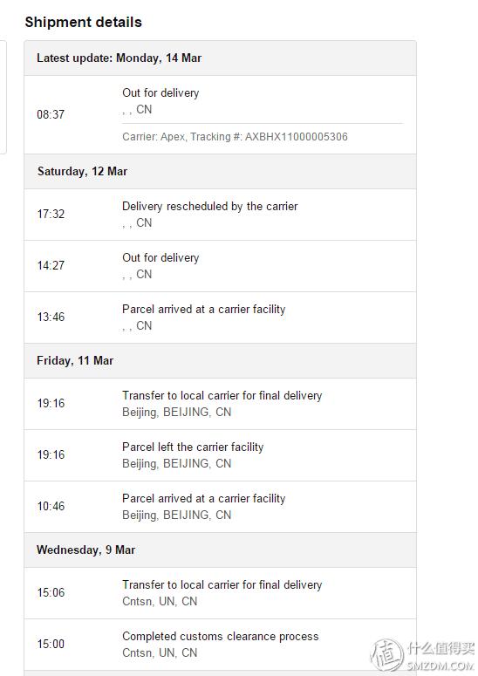Screen dimensions: 478x676
Task: Click the SMZDM watermark logo
Action: coord(423,656)
